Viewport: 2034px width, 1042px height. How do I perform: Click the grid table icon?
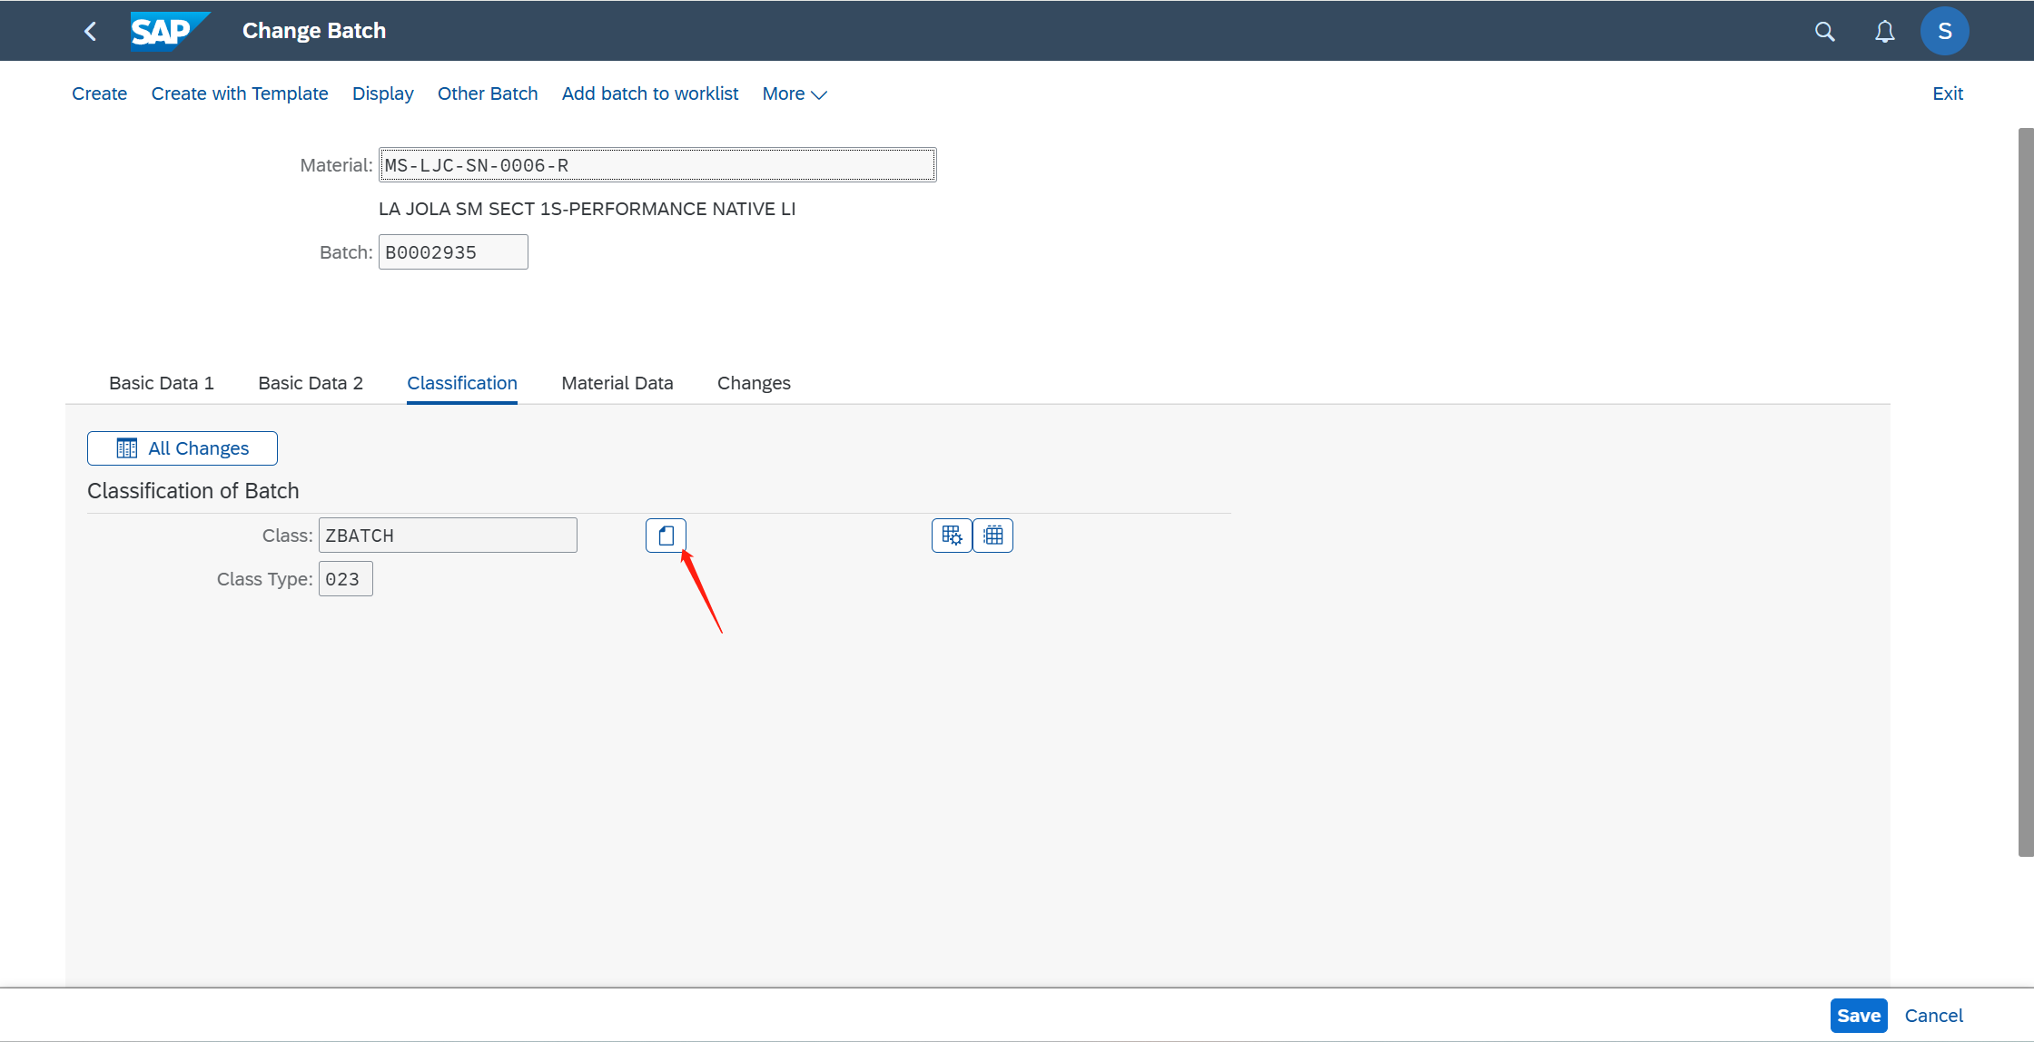(x=992, y=536)
